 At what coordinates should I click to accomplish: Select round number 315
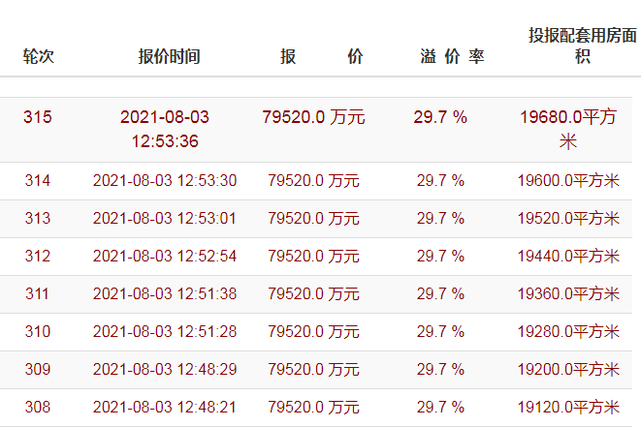click(38, 117)
